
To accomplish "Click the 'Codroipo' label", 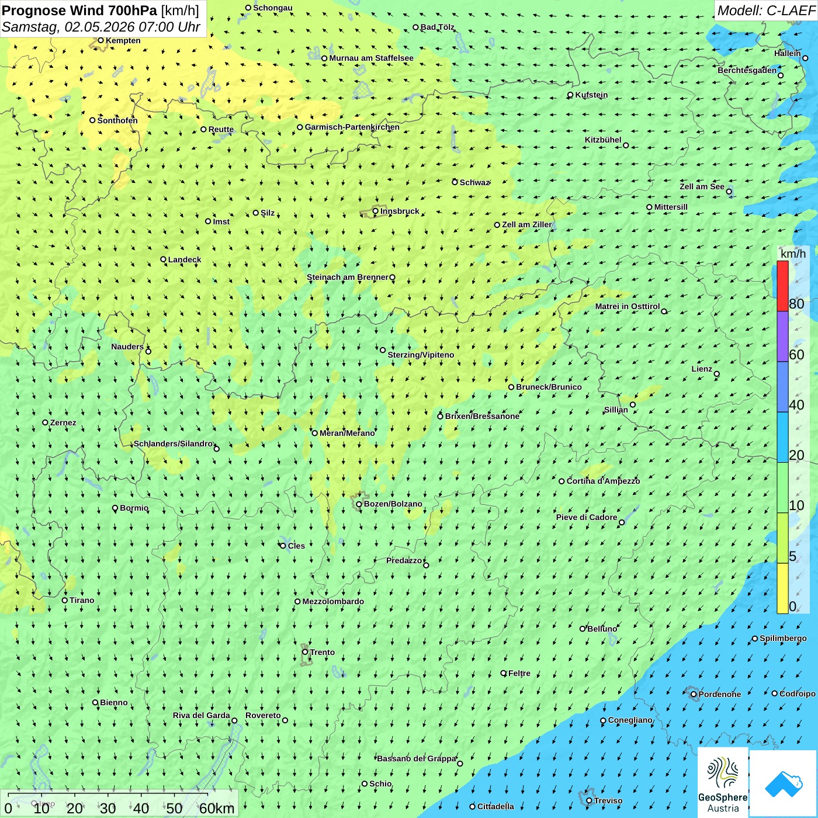I will [x=798, y=694].
